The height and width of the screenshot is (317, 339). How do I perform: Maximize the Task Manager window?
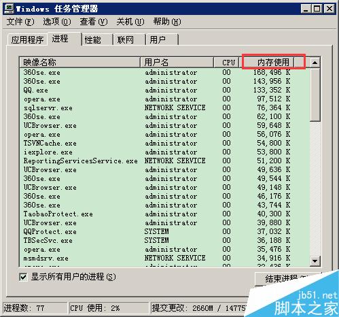tap(317, 9)
